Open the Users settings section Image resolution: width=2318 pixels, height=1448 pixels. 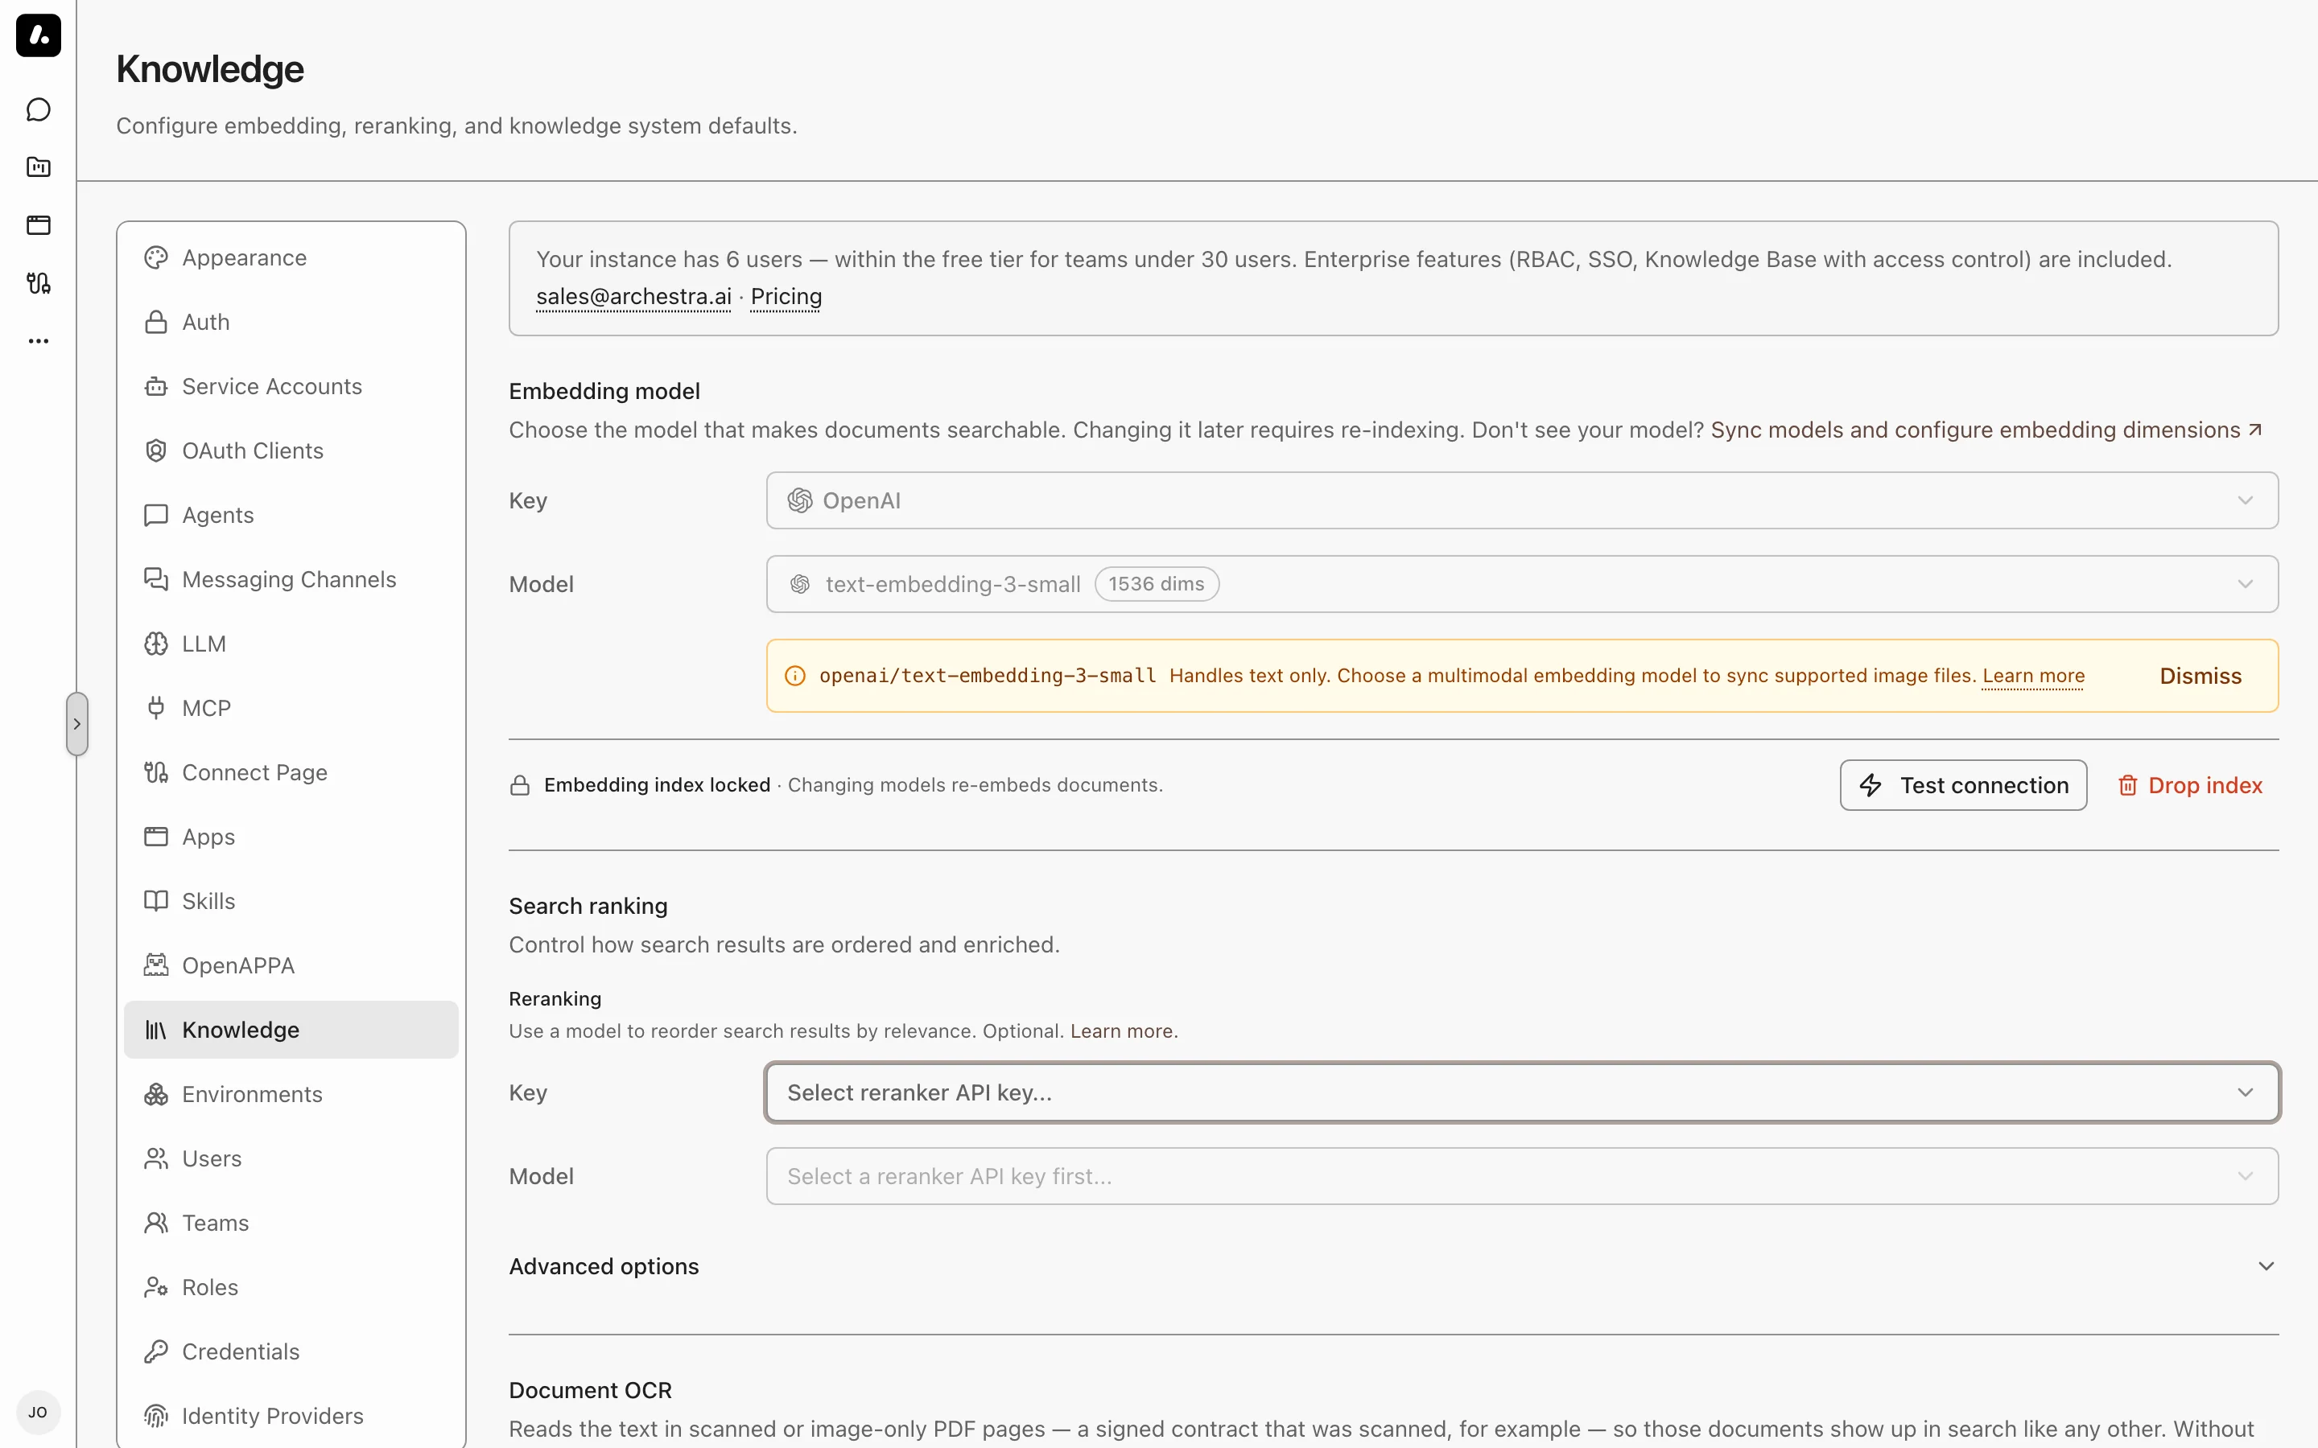(291, 1158)
